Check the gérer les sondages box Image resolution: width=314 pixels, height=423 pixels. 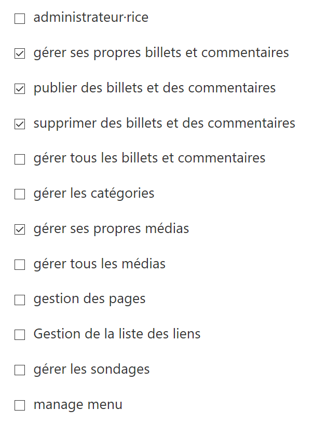click(20, 370)
